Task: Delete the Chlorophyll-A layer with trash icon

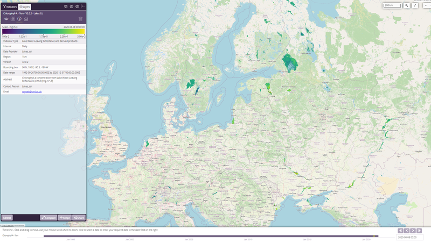Action: (x=80, y=19)
